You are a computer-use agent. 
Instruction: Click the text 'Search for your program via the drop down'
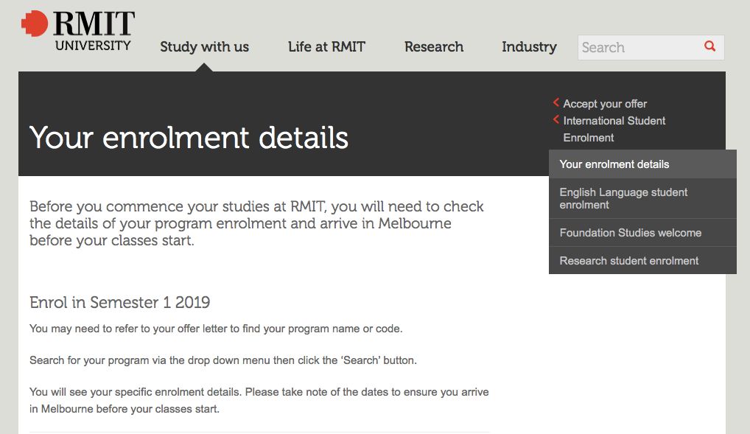point(223,360)
